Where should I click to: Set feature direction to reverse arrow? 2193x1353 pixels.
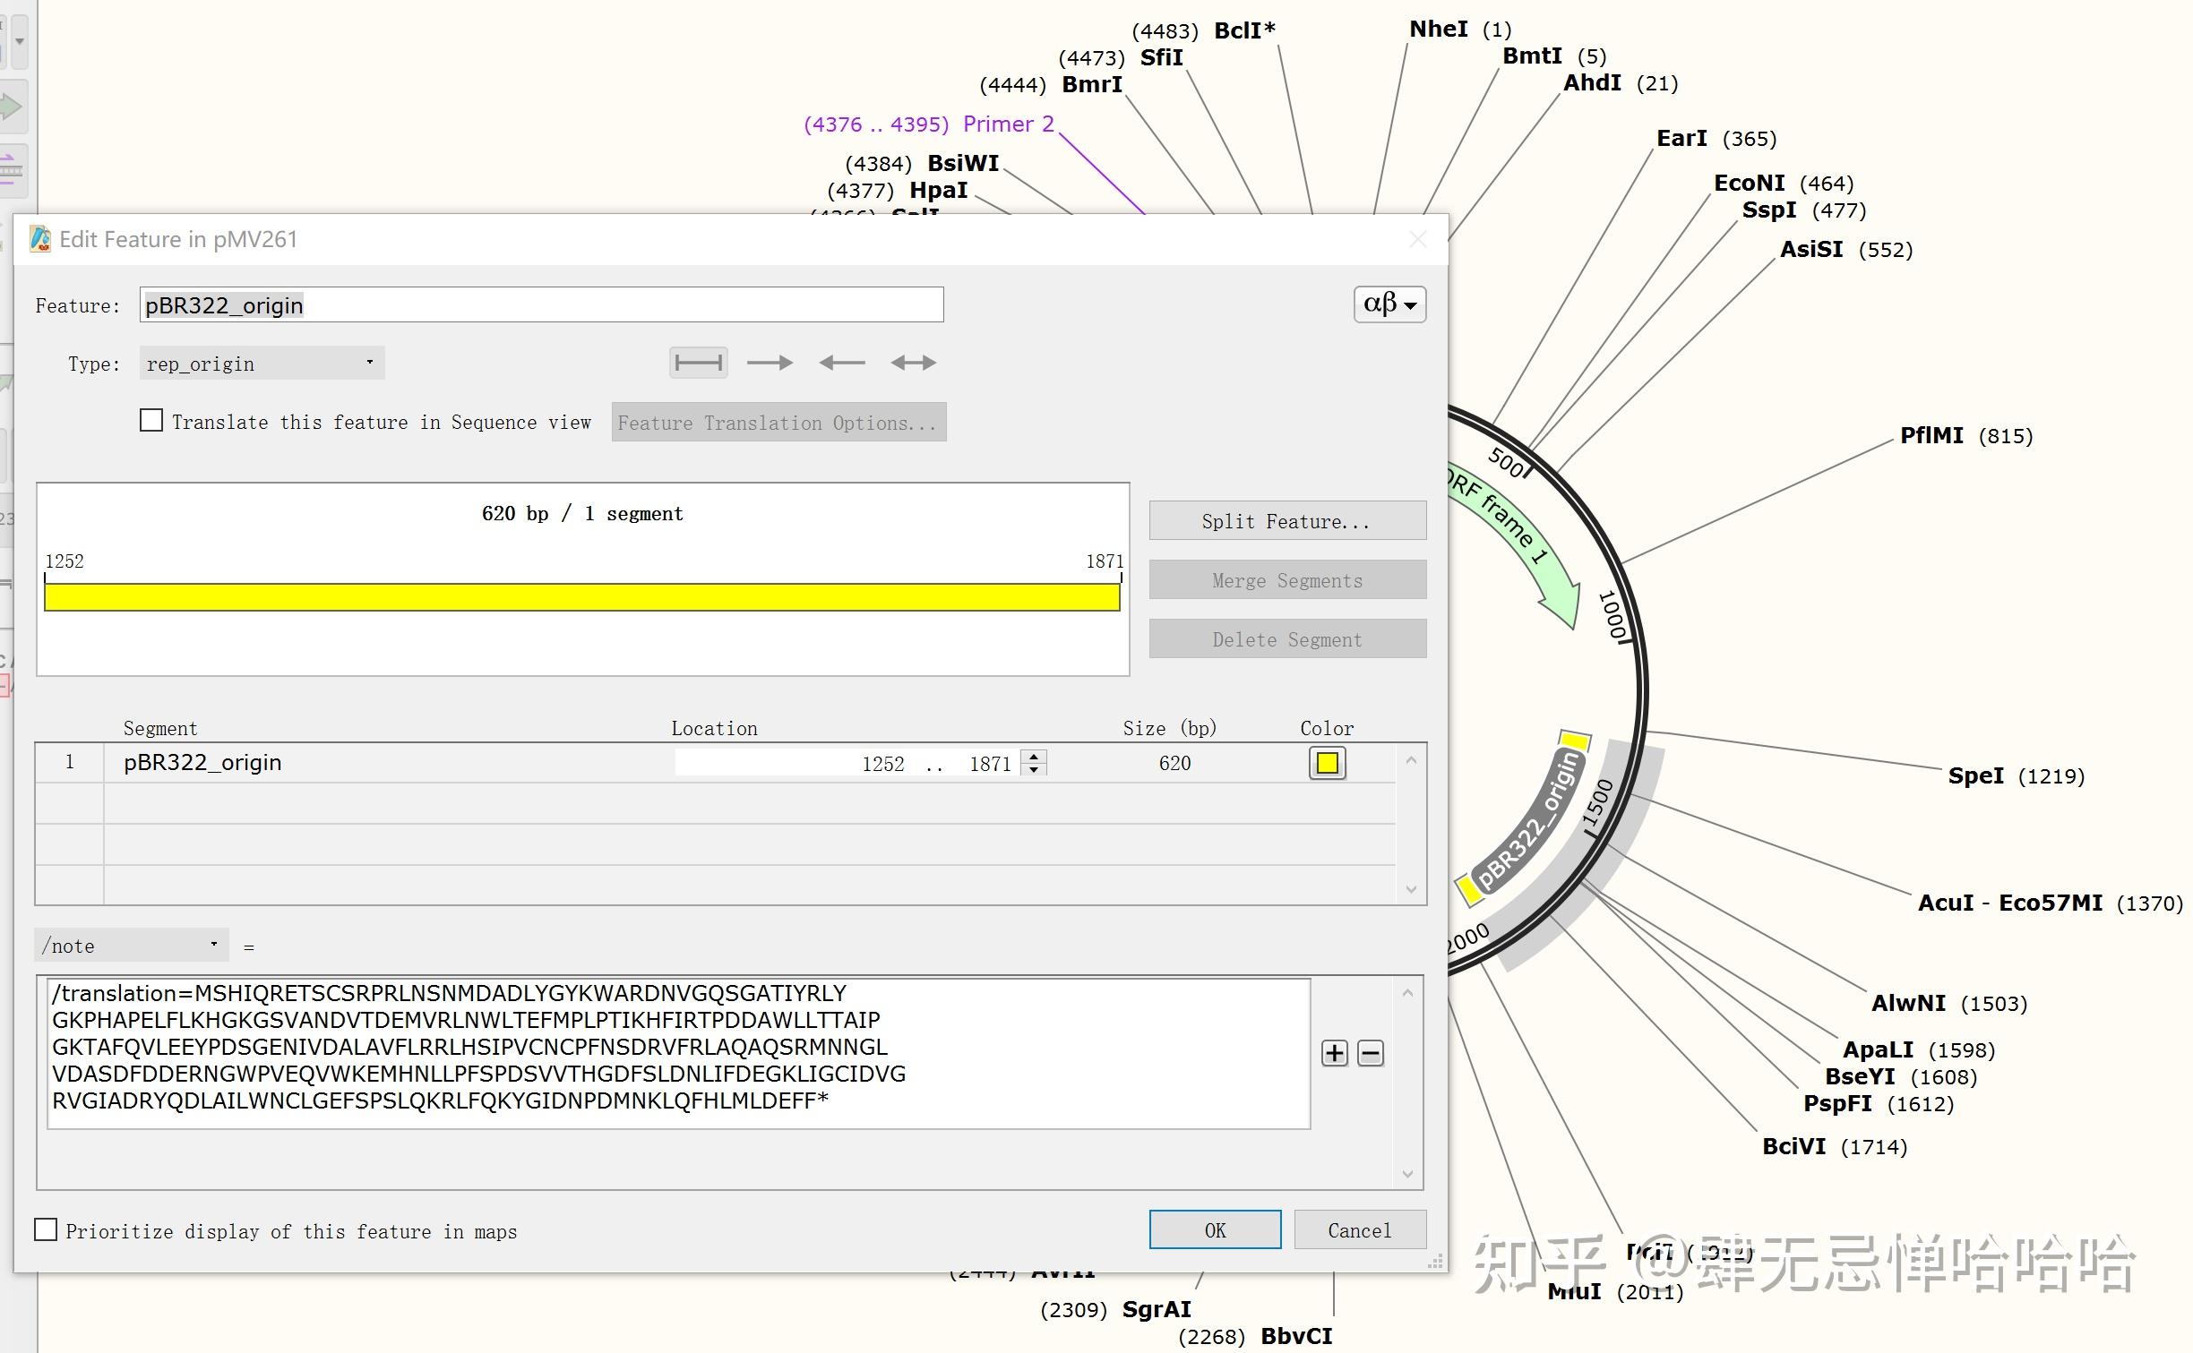(841, 363)
